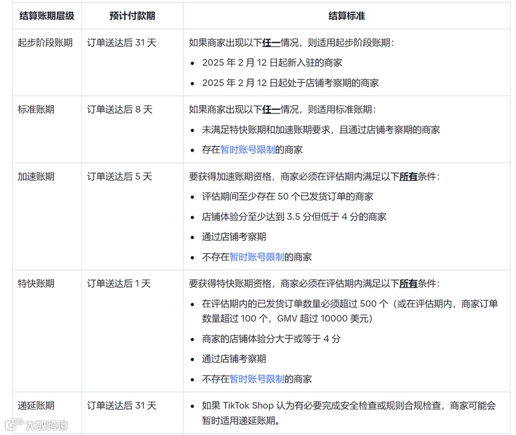Click bullet 店铺体验分大于或等于 4 分
516x435 pixels.
point(271,339)
